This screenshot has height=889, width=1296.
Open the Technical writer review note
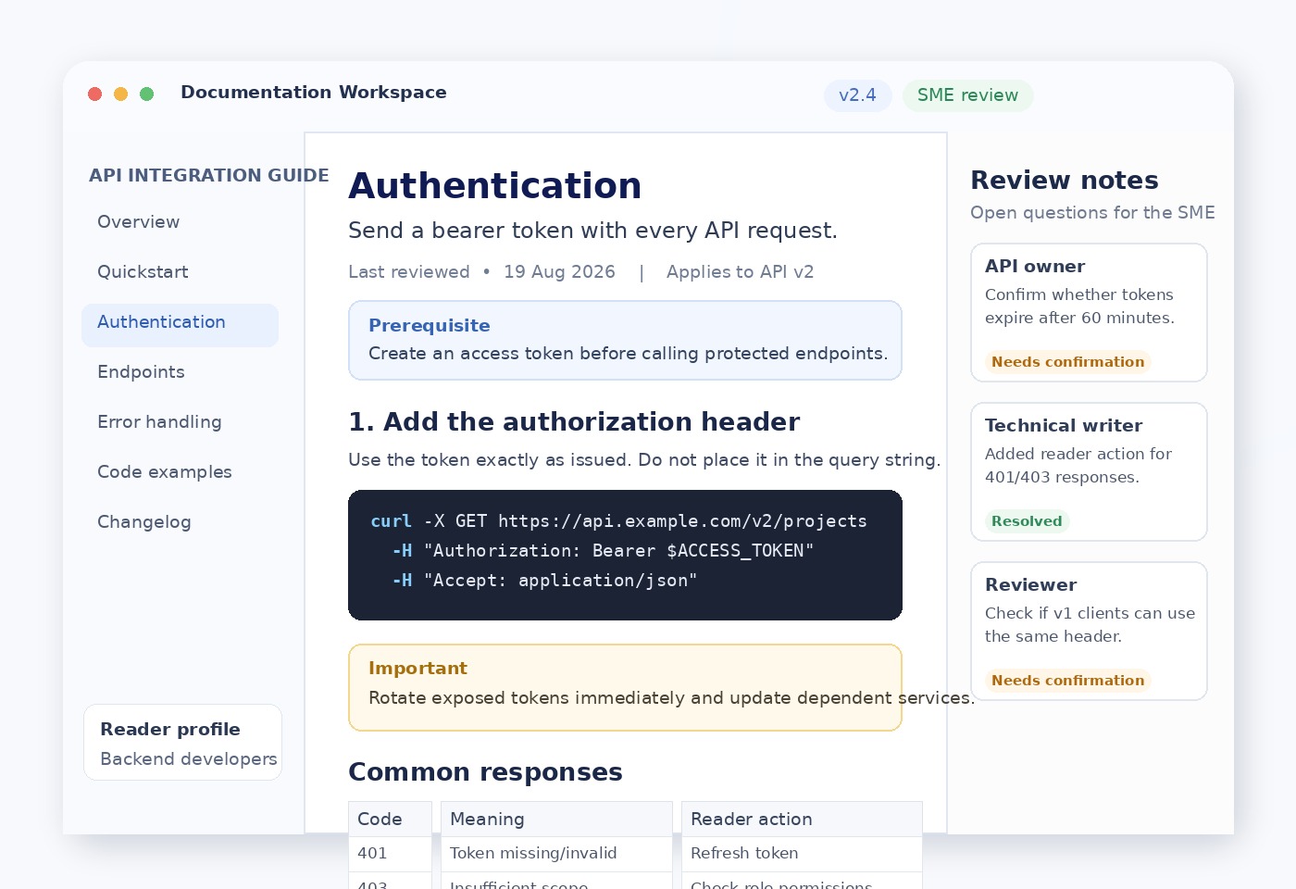1089,471
